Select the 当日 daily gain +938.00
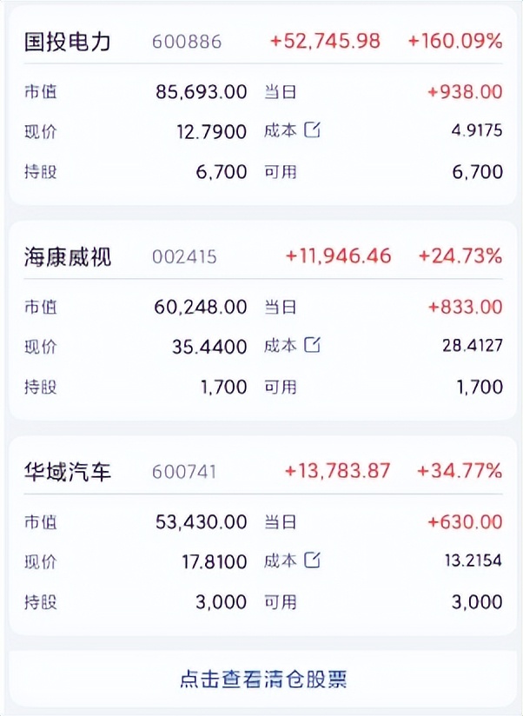The image size is (523, 716). tap(467, 90)
